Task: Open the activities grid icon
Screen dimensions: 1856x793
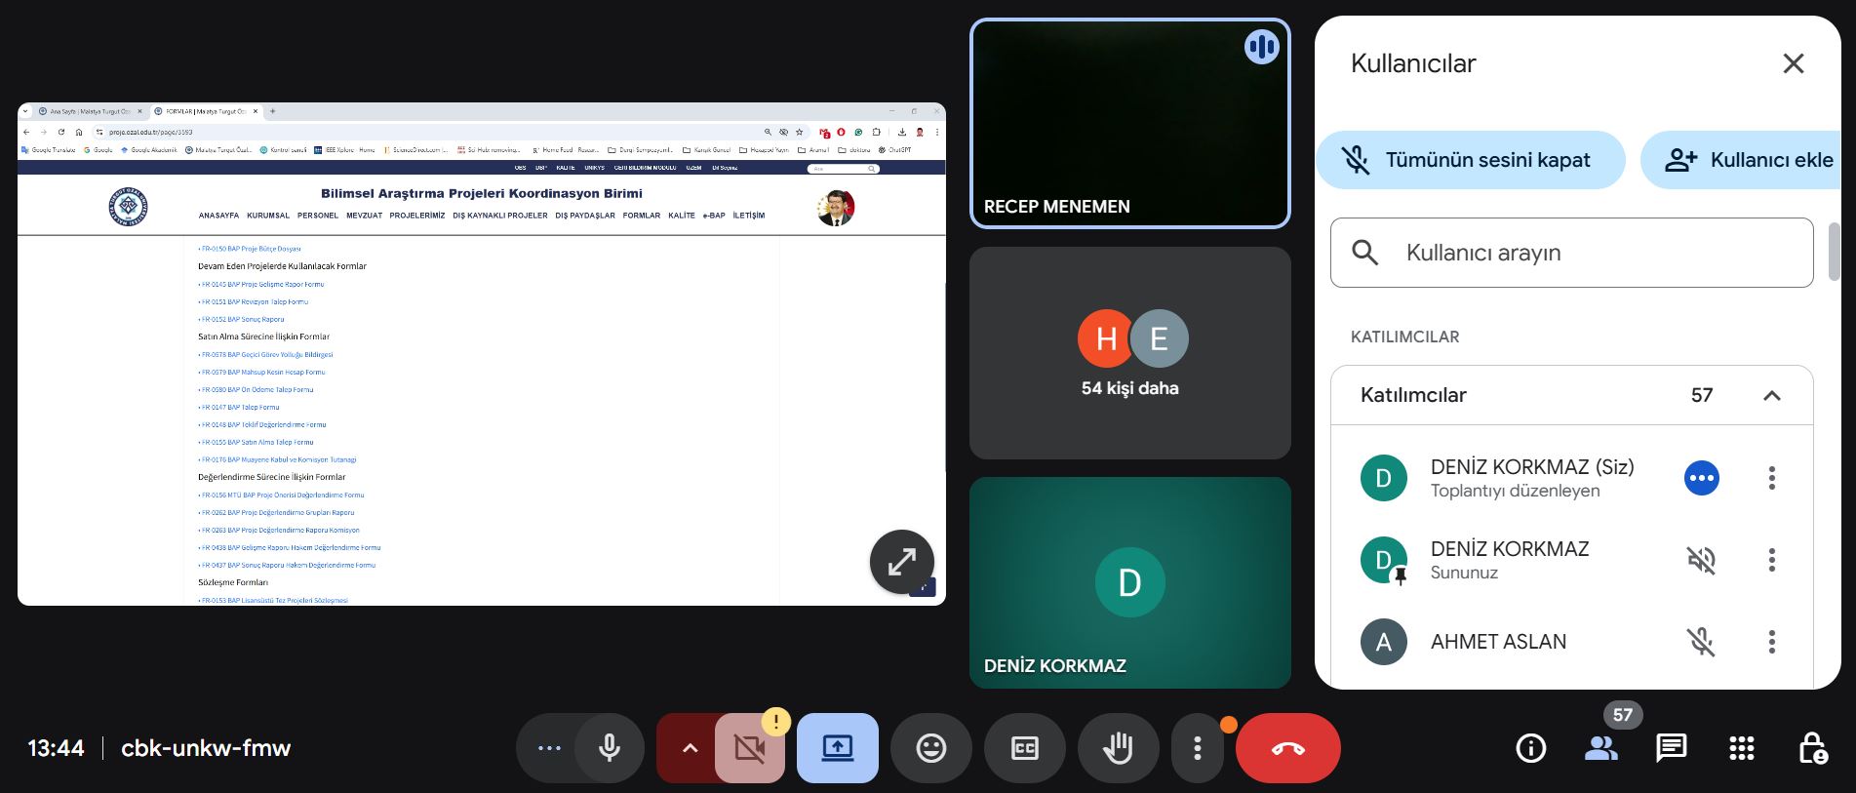Action: [1741, 748]
